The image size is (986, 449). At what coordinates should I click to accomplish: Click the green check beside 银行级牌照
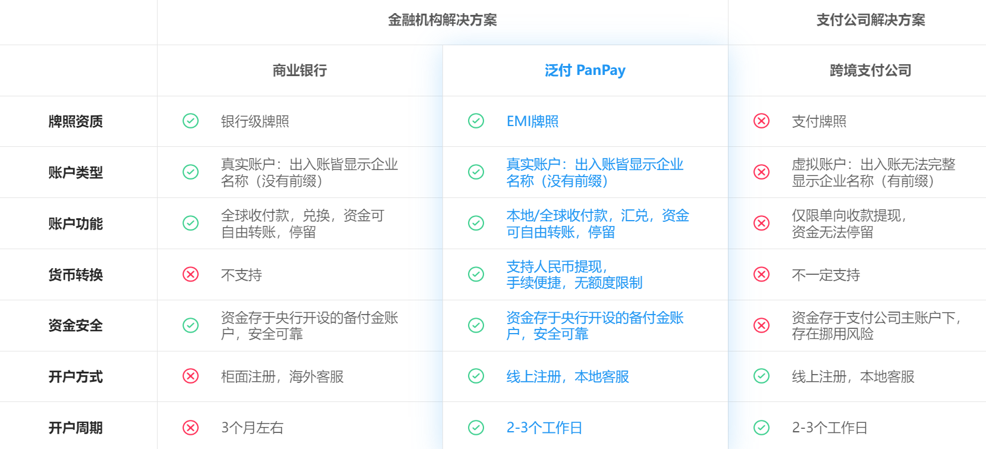(x=190, y=121)
